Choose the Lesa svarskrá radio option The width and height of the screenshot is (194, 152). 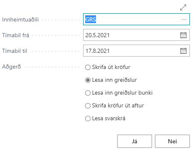pyautogui.click(x=88, y=119)
